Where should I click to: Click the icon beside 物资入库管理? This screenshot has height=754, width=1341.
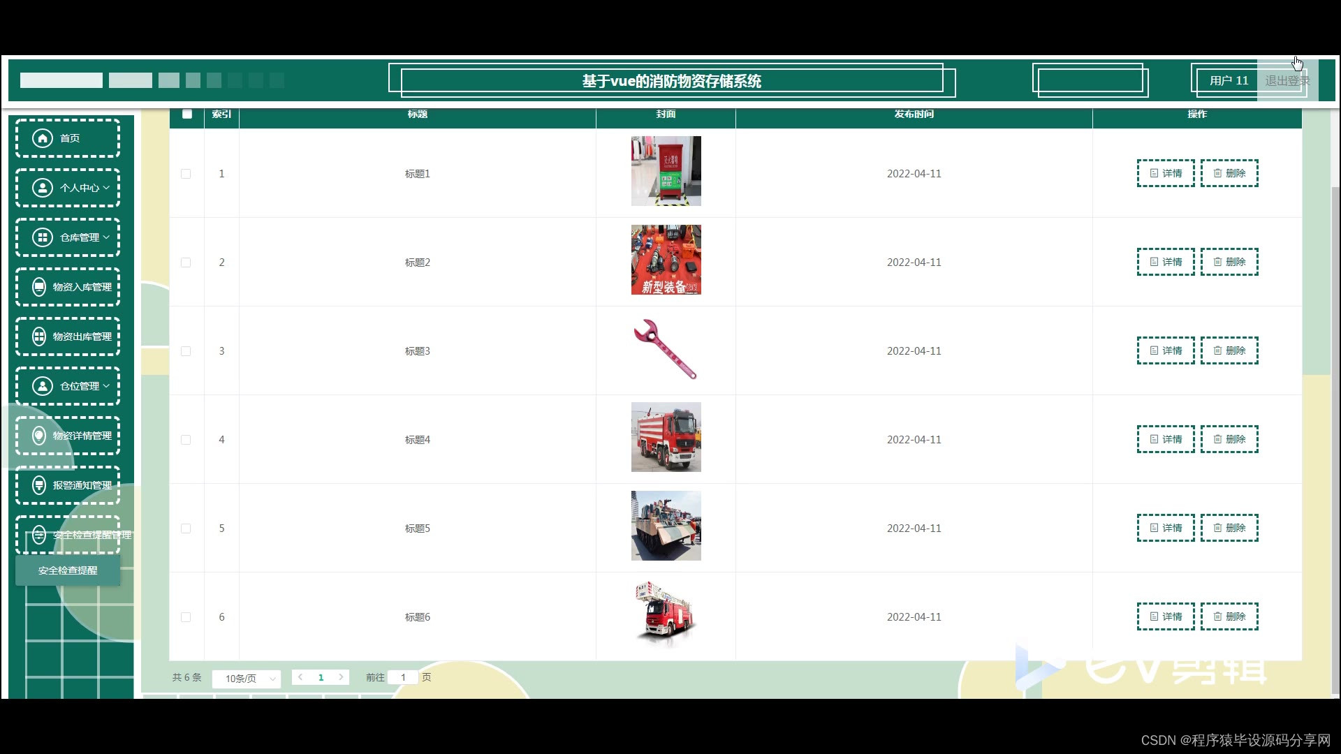click(x=39, y=287)
